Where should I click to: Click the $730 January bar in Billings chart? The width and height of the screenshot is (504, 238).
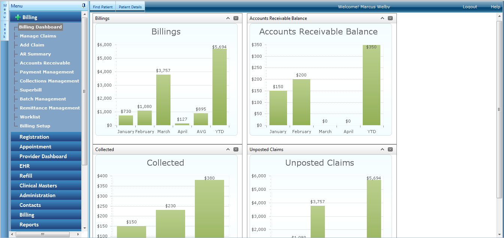126,120
